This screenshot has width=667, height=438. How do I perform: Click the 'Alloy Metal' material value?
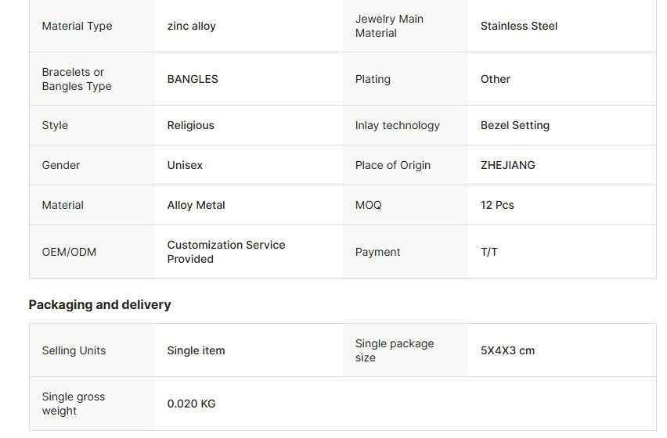196,205
